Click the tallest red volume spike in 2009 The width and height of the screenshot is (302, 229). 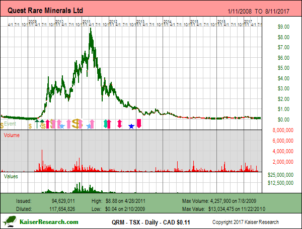42,160
